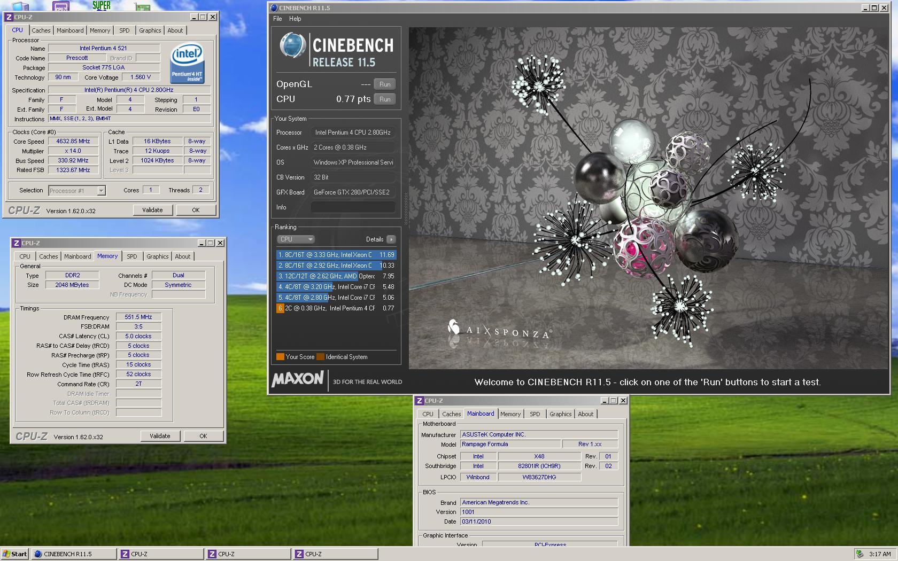Screen dimensions: 898x561
Task: Click the Core Speed value 4632.85 MHz
Action: [73, 142]
